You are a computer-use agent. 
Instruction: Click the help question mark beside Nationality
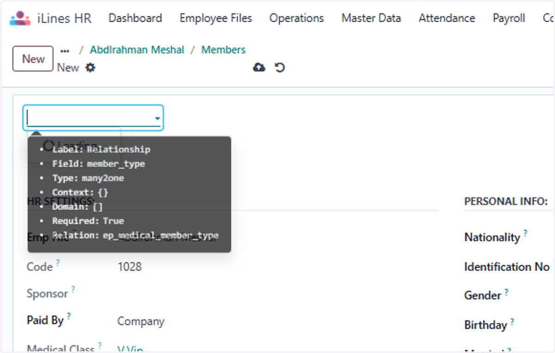click(525, 233)
